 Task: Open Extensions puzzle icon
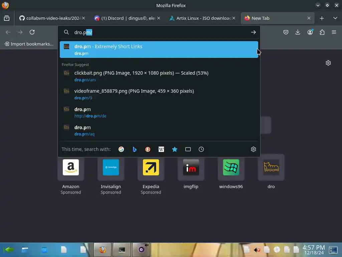[x=322, y=32]
